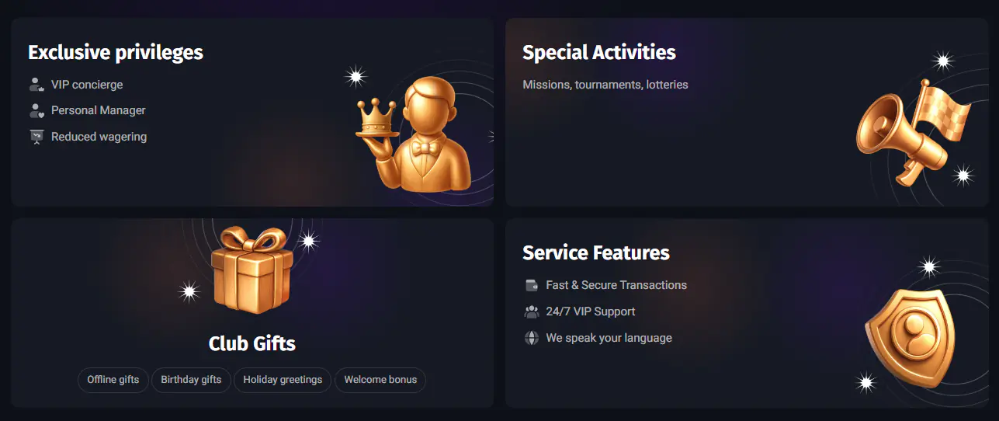Select the Holiday greetings chip
999x421 pixels.
283,380
